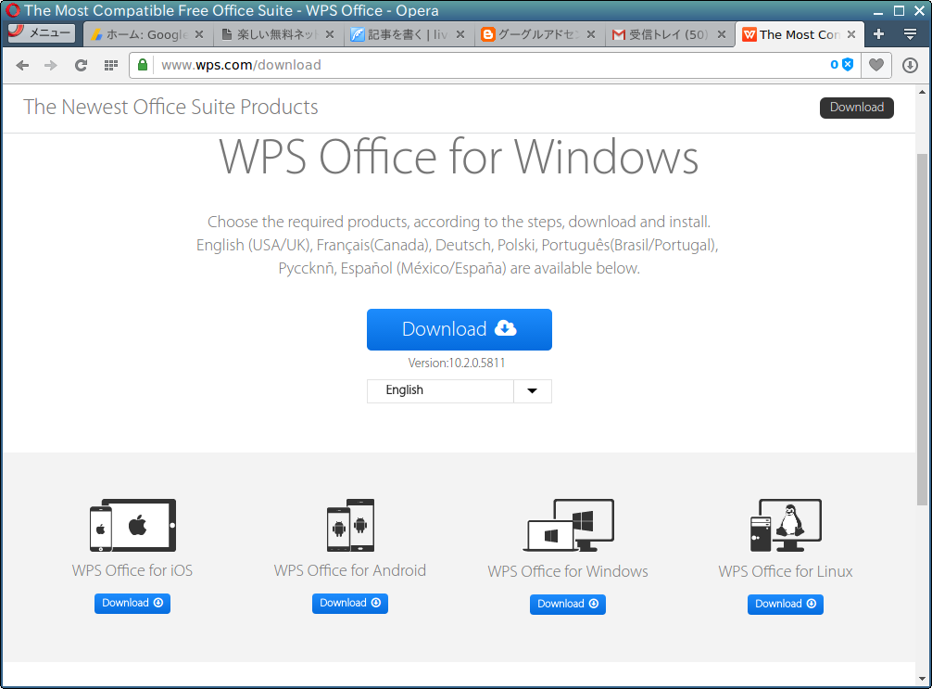Close the 楽しい無料ネット tab
The height and width of the screenshot is (689, 932).
tap(330, 34)
